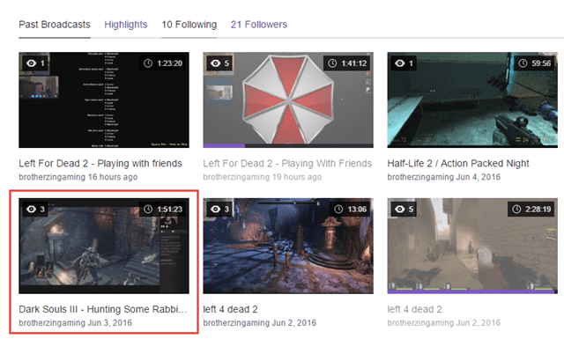Click clock icon beside 13:06 duration
The image size is (564, 339).
pos(338,209)
